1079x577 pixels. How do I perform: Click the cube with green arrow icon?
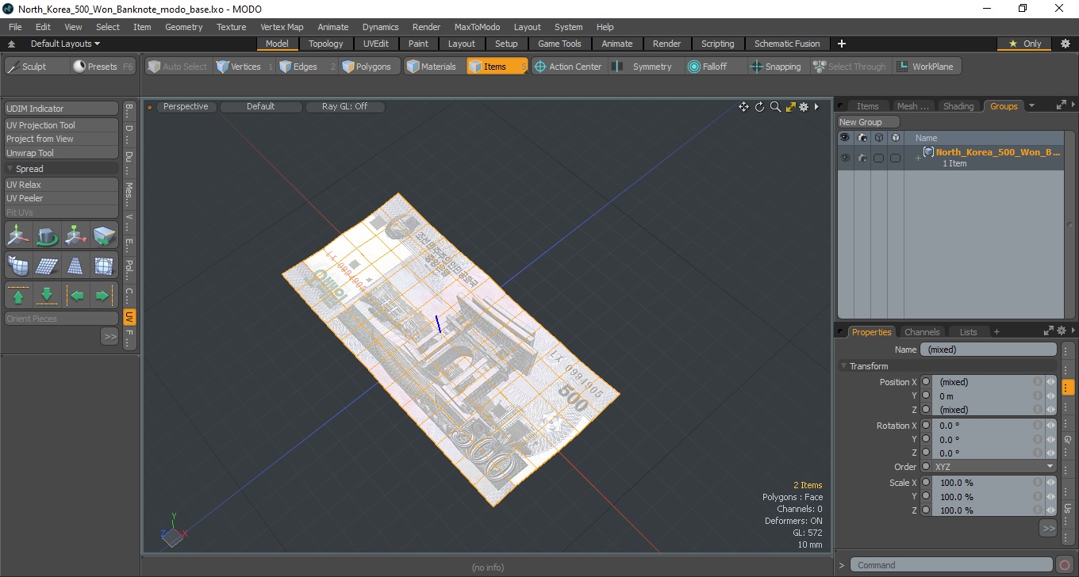(104, 235)
